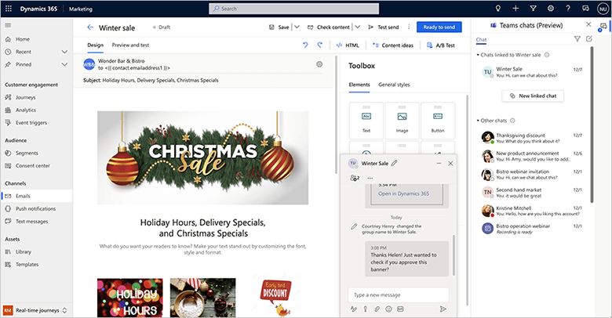The width and height of the screenshot is (612, 318).
Task: Click the Ready to send button
Action: click(439, 27)
